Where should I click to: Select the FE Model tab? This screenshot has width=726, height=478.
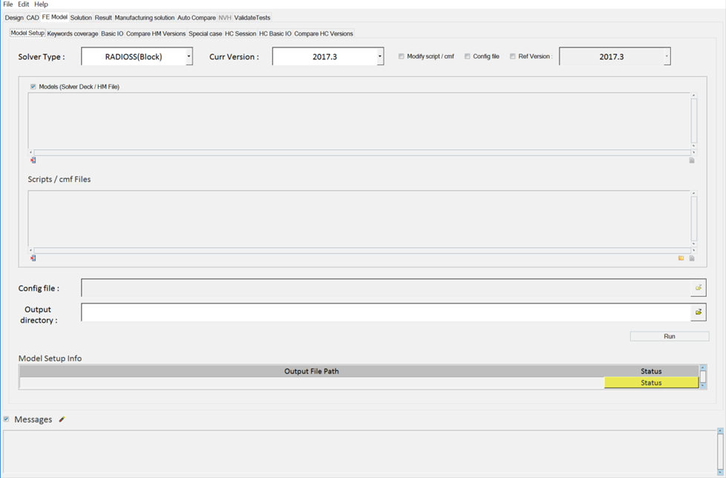pos(55,17)
